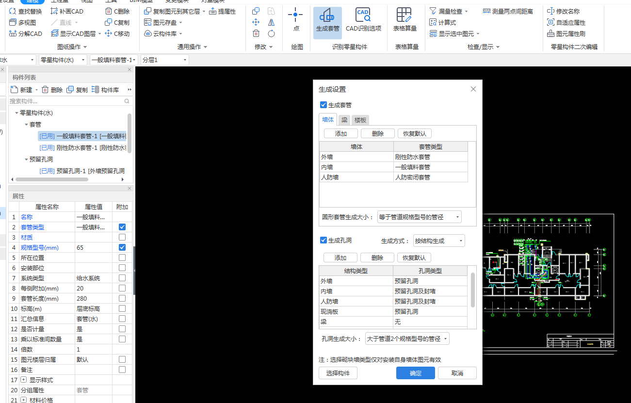Click the 提属性 pick-property tool
Screen dimensions: 631x403
[x=223, y=11]
